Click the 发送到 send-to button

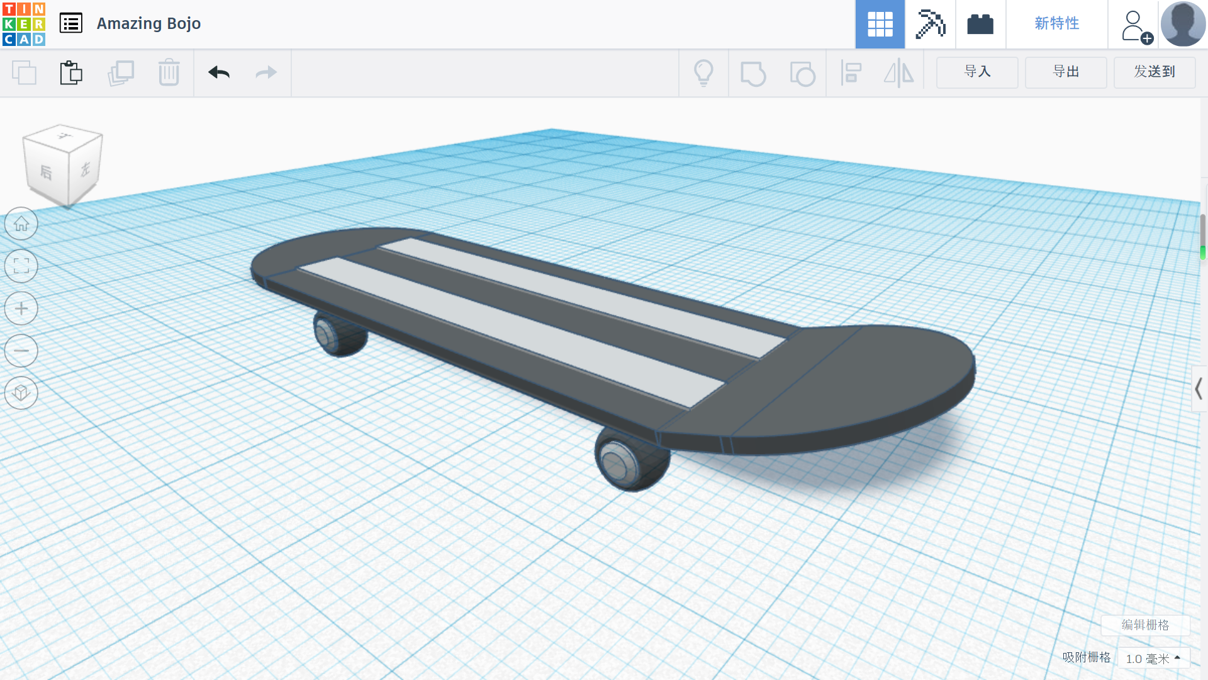tap(1155, 72)
